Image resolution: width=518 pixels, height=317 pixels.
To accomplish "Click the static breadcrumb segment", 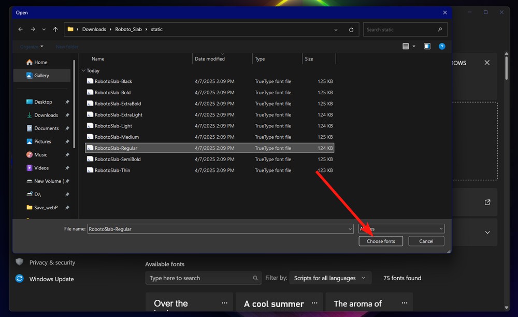I will [156, 30].
